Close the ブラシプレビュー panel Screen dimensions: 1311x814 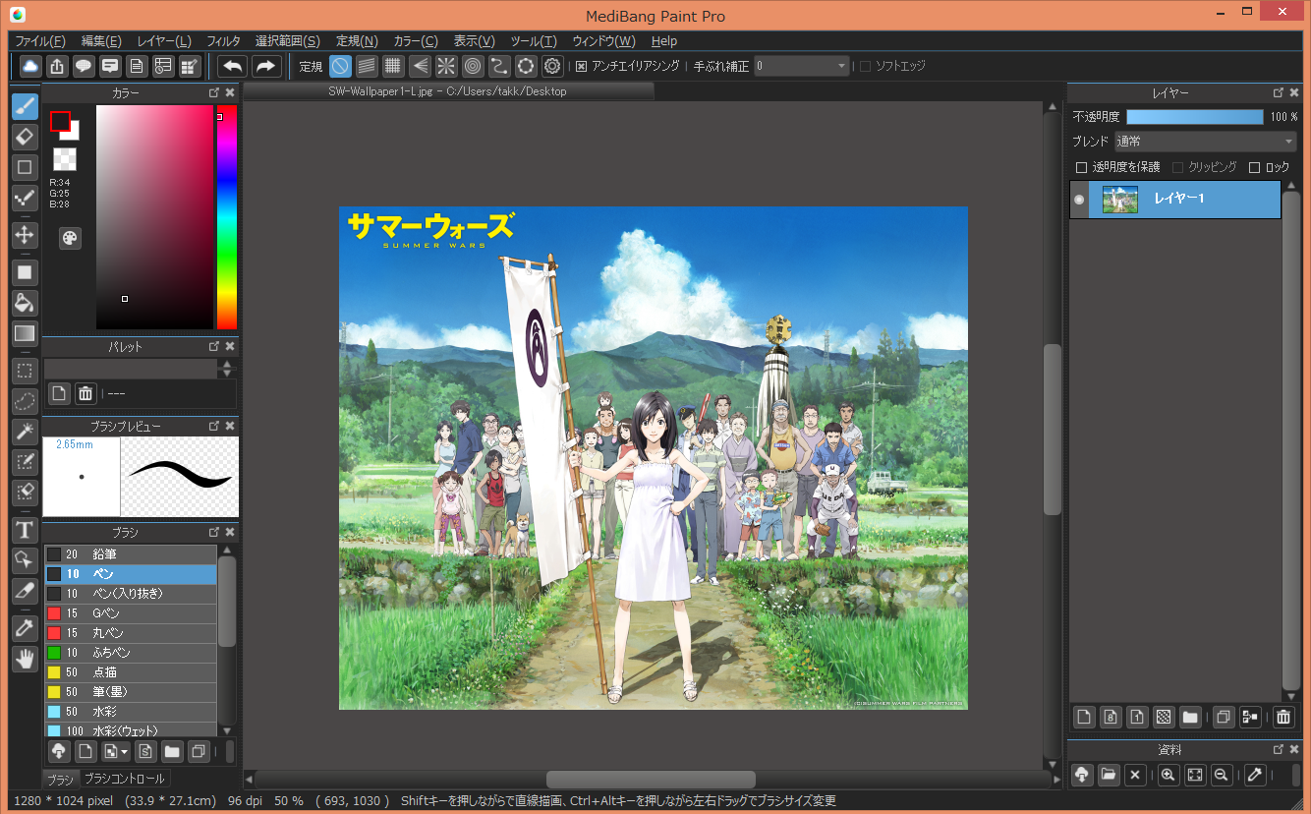click(x=230, y=426)
